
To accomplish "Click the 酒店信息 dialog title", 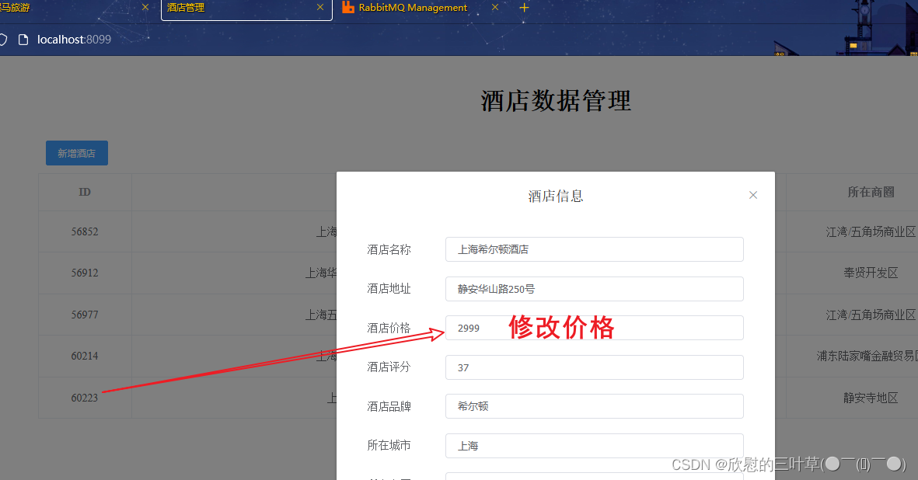I will [556, 196].
